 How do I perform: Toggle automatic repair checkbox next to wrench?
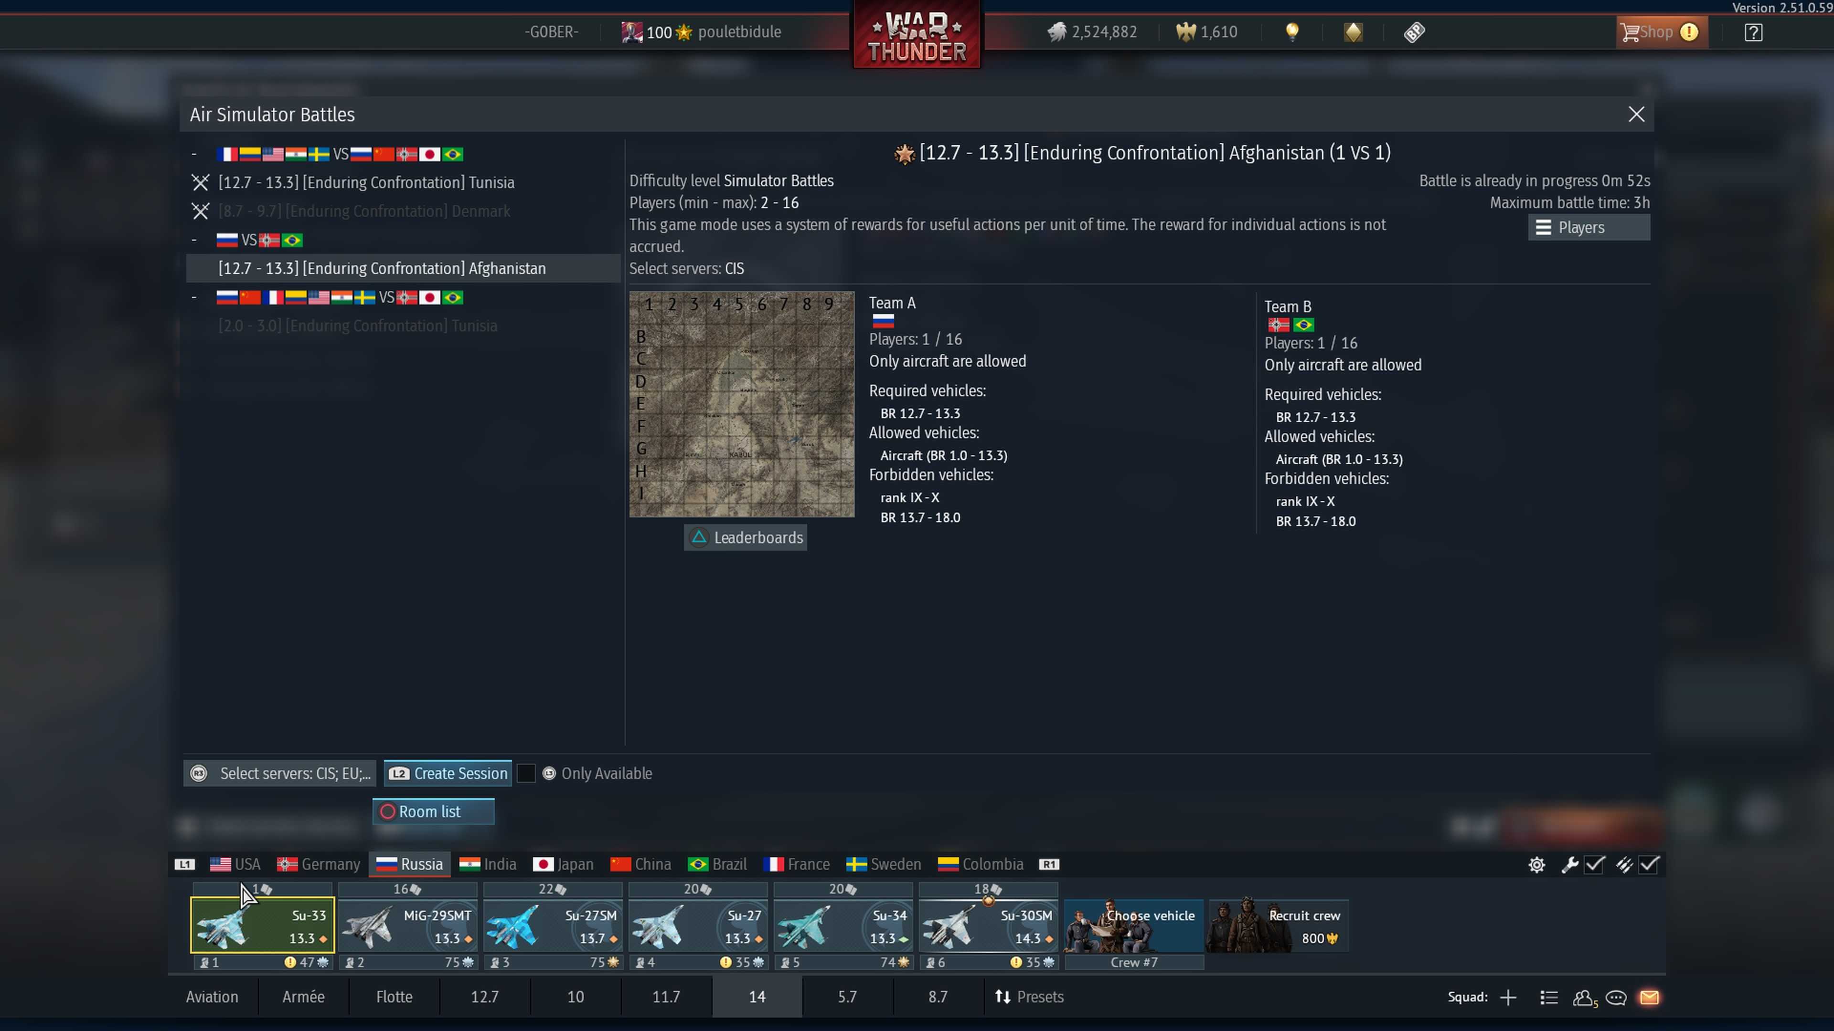pos(1594,864)
